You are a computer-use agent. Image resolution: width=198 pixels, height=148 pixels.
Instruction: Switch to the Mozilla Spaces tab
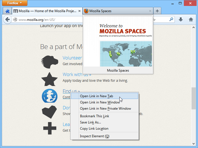tap(118, 11)
